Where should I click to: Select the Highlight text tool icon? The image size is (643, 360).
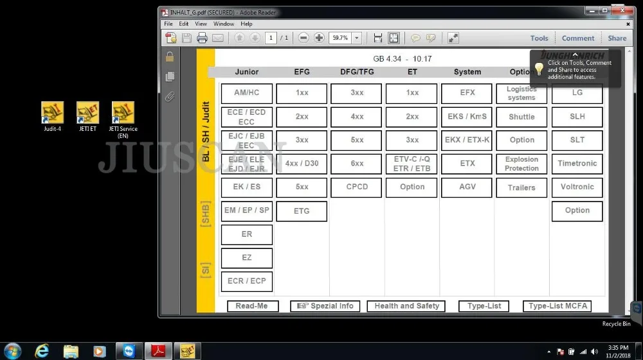pos(431,38)
